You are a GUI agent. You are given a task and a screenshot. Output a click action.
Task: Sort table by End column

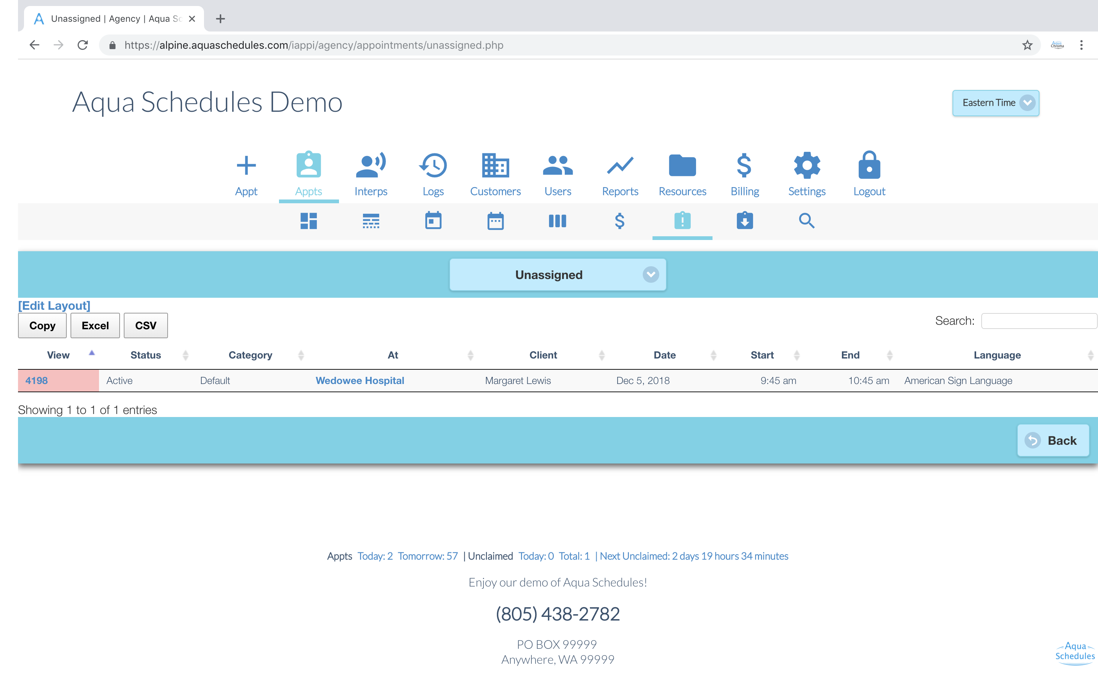point(850,355)
